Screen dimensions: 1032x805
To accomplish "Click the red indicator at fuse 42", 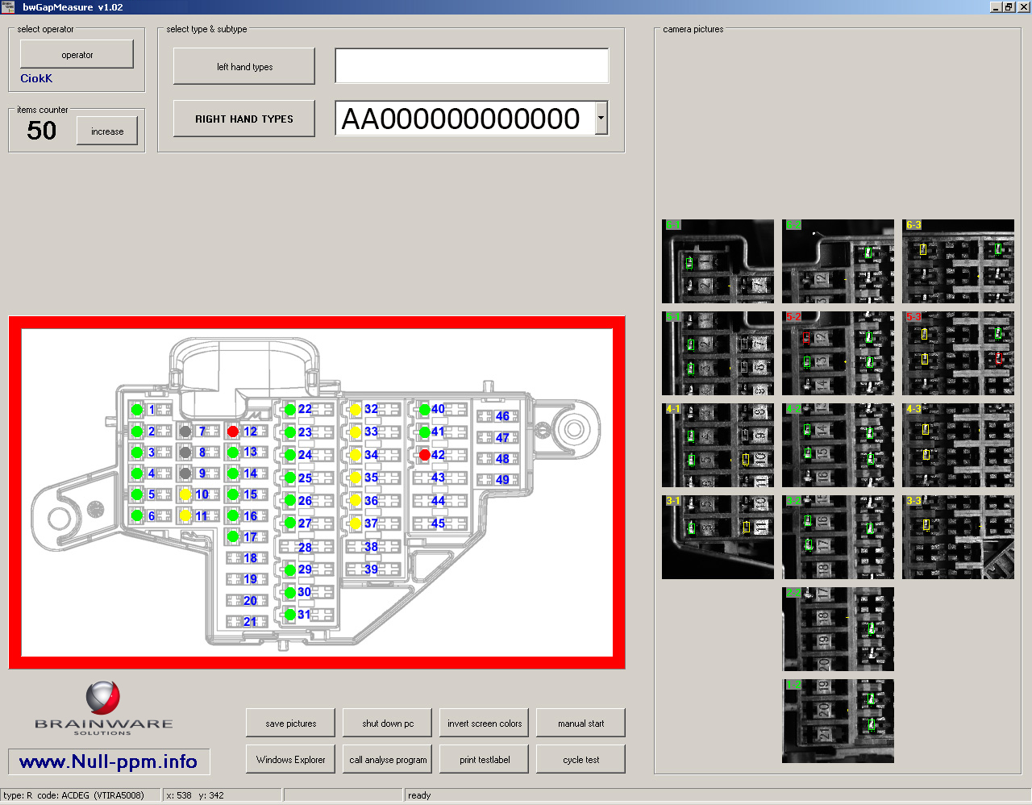I will pyautogui.click(x=425, y=455).
